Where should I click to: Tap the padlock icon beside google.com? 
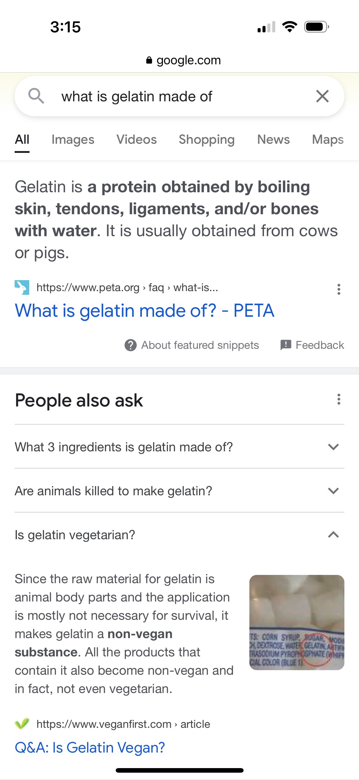point(149,60)
